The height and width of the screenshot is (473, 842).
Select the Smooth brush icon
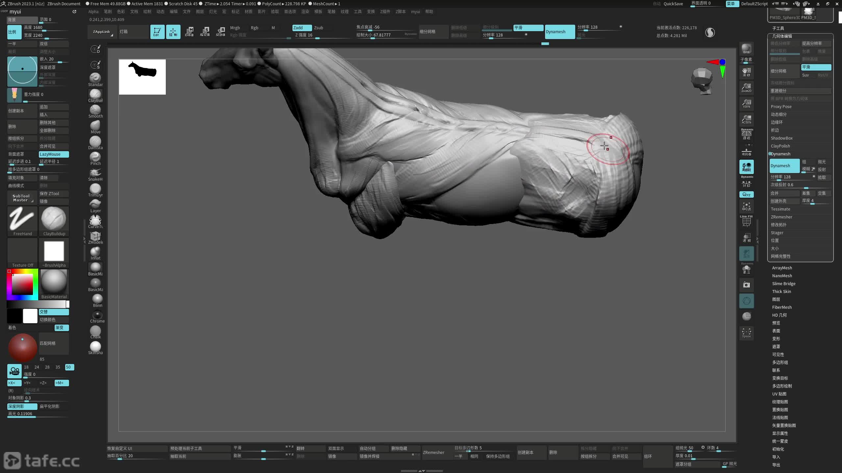coord(95,111)
